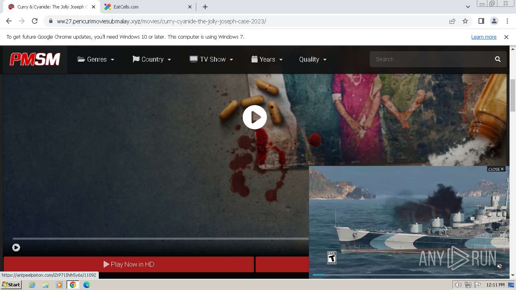Open the tab search chevron
The image size is (516, 290).
pos(468,7)
